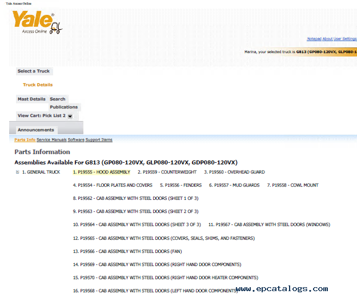Open Truck Details section

coord(38,85)
